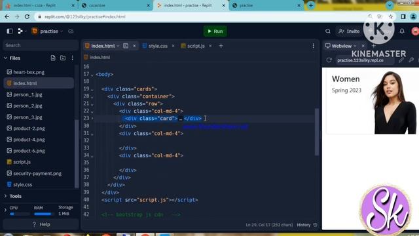Add a new editor tab

pos(221,46)
